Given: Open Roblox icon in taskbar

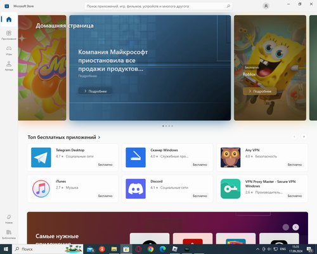Looking at the screenshot, I should [175, 249].
